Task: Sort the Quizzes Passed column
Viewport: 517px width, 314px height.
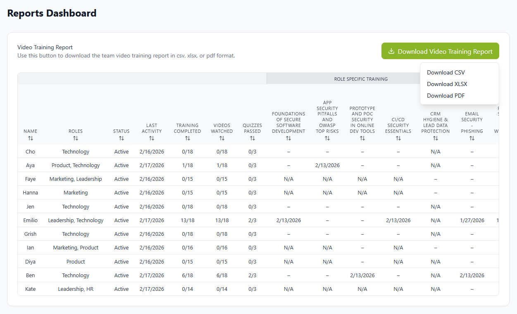Action: (252, 139)
